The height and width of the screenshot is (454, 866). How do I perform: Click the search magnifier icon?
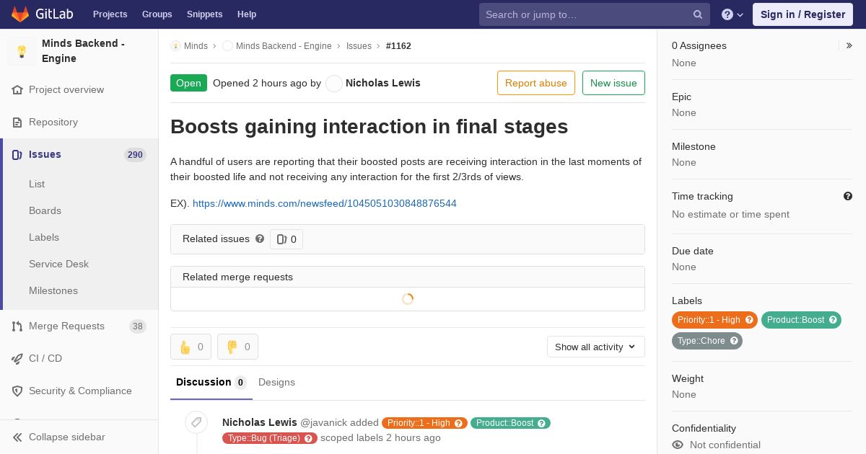pos(698,14)
